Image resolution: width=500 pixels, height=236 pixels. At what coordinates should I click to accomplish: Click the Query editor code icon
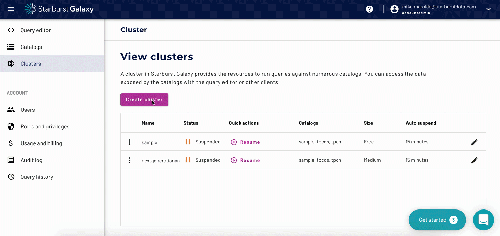click(11, 30)
